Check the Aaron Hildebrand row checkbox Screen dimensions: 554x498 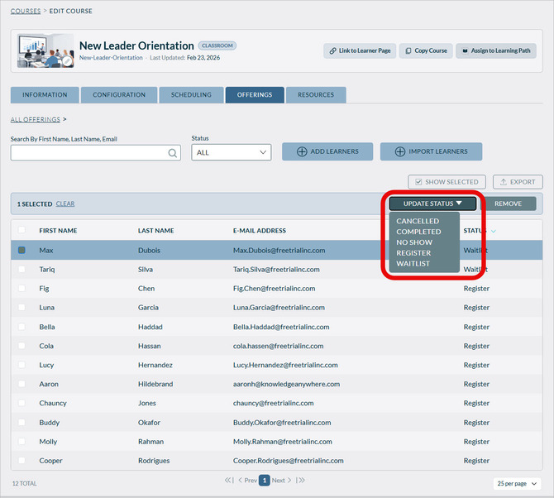[21, 384]
